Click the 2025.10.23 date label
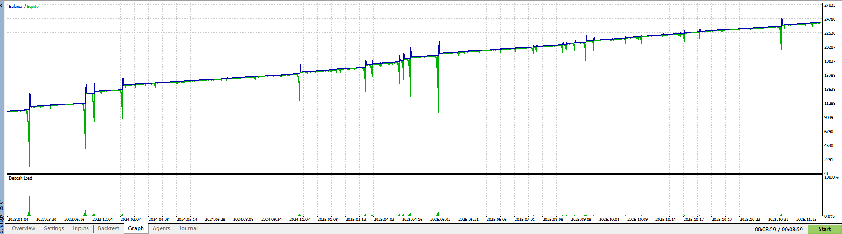 750,220
